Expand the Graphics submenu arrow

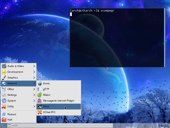click(34, 78)
